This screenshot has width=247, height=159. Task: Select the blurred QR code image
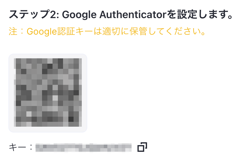click(x=48, y=92)
